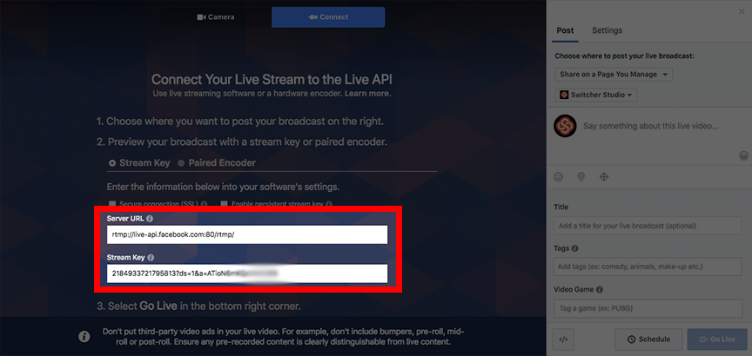Close the live video dialog
Viewport: 752px width, 356px height.
pyautogui.click(x=742, y=12)
